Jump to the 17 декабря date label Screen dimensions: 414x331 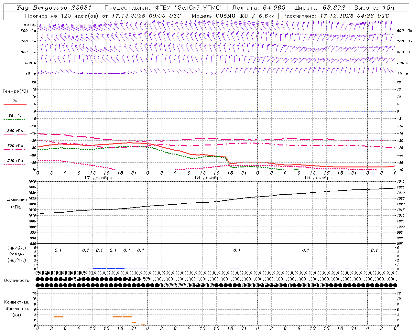98,178
